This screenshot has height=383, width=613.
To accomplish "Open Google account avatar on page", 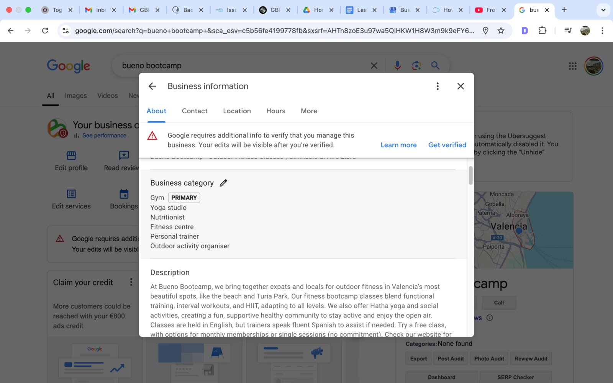I will point(593,66).
